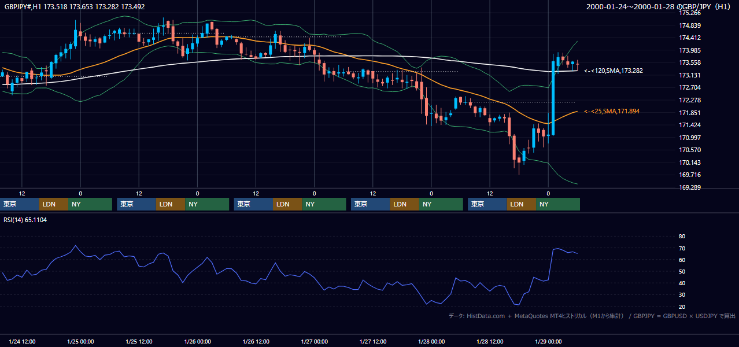The image size is (739, 347).
Task: Click the HistData.com data source footer note
Action: click(x=592, y=316)
